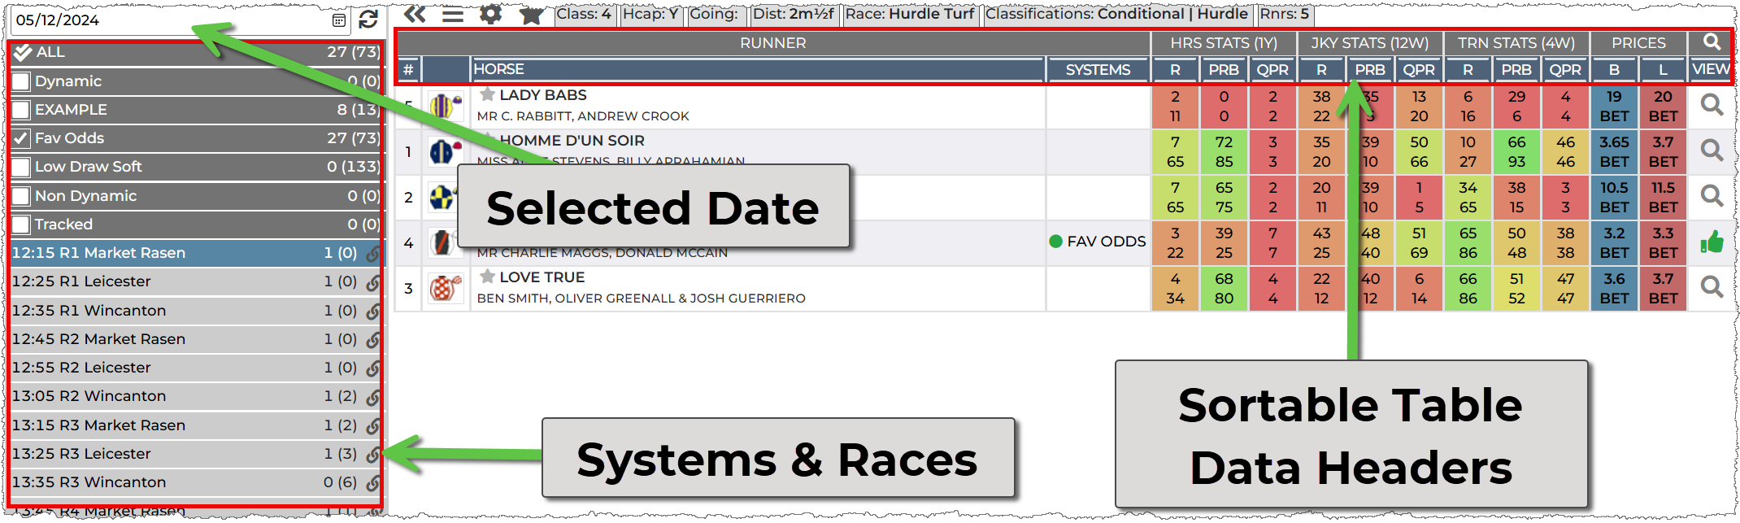The image size is (1740, 523).
Task: Click the horse star icon in toolbar
Action: click(531, 15)
